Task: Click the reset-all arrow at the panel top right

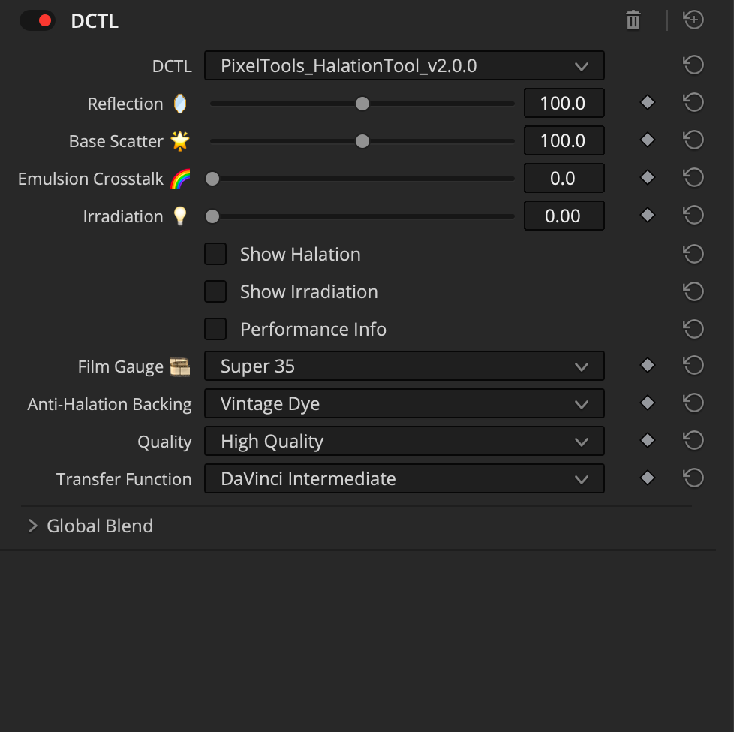Action: (693, 20)
